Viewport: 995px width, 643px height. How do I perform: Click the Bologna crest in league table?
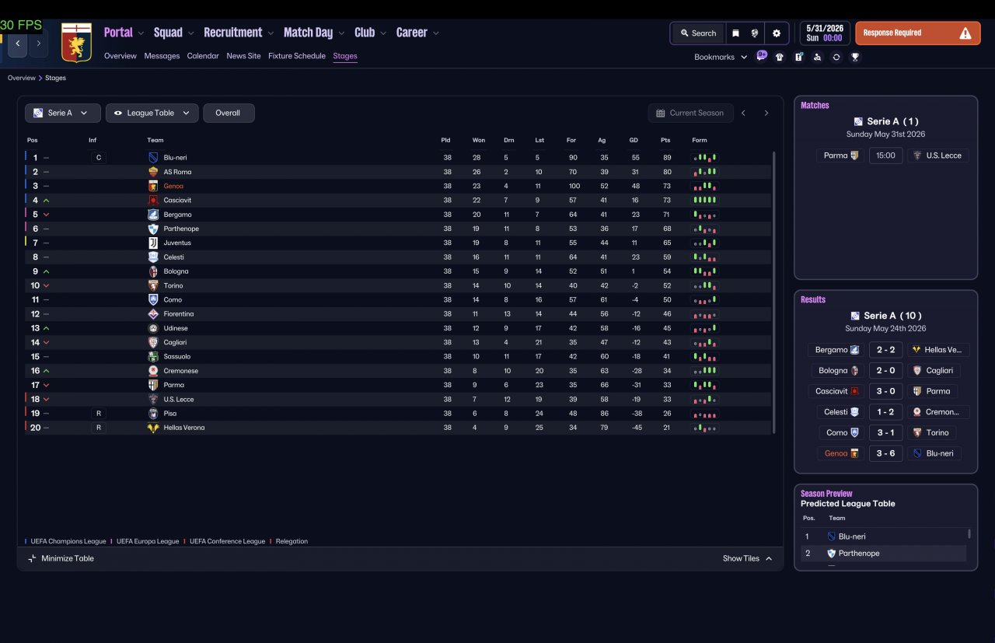153,271
